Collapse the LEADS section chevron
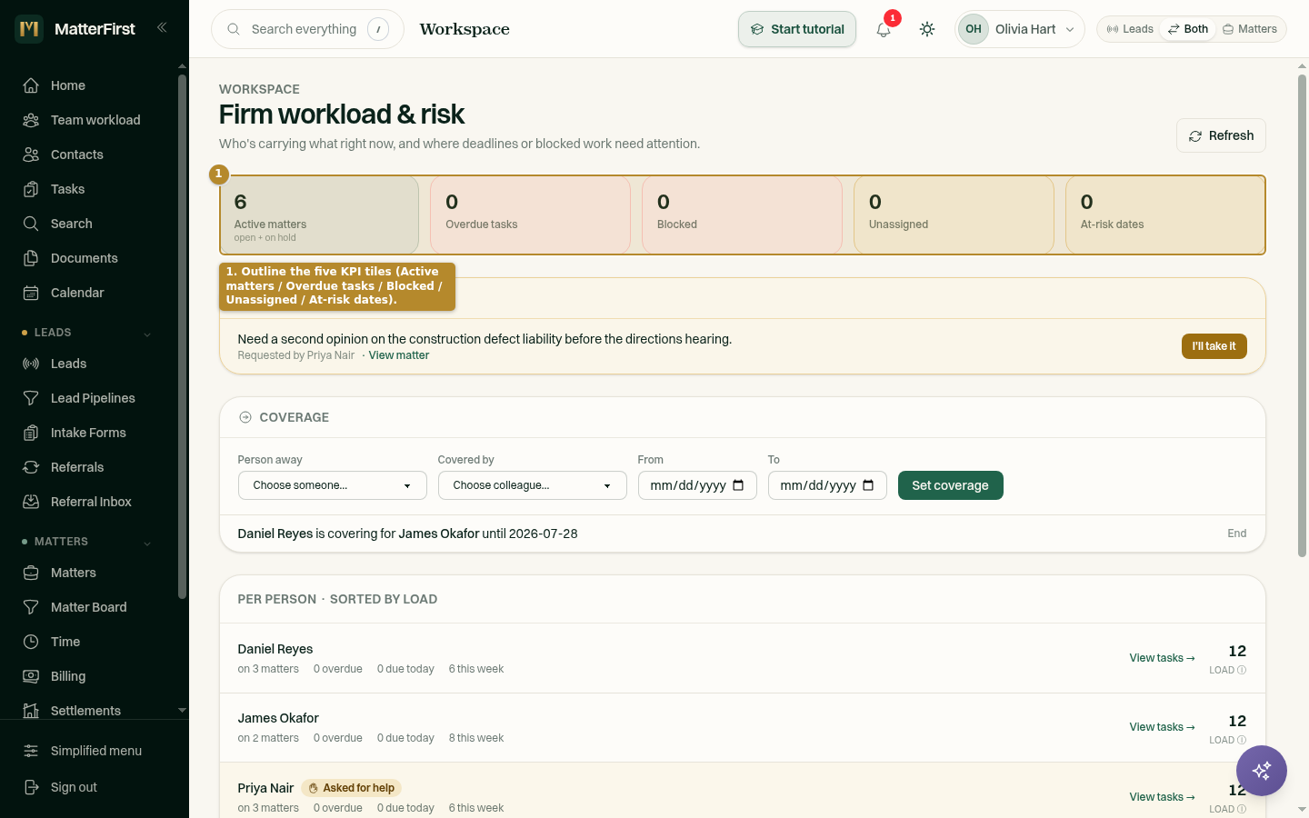Viewport: 1309px width, 818px height. tap(147, 334)
